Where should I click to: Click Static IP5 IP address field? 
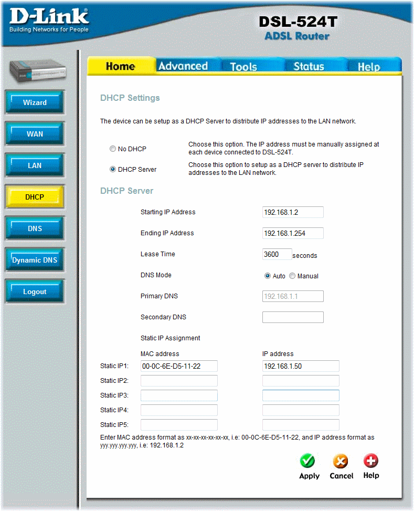[x=301, y=425]
